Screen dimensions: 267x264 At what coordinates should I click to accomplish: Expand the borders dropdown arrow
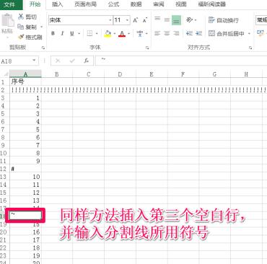point(97,33)
